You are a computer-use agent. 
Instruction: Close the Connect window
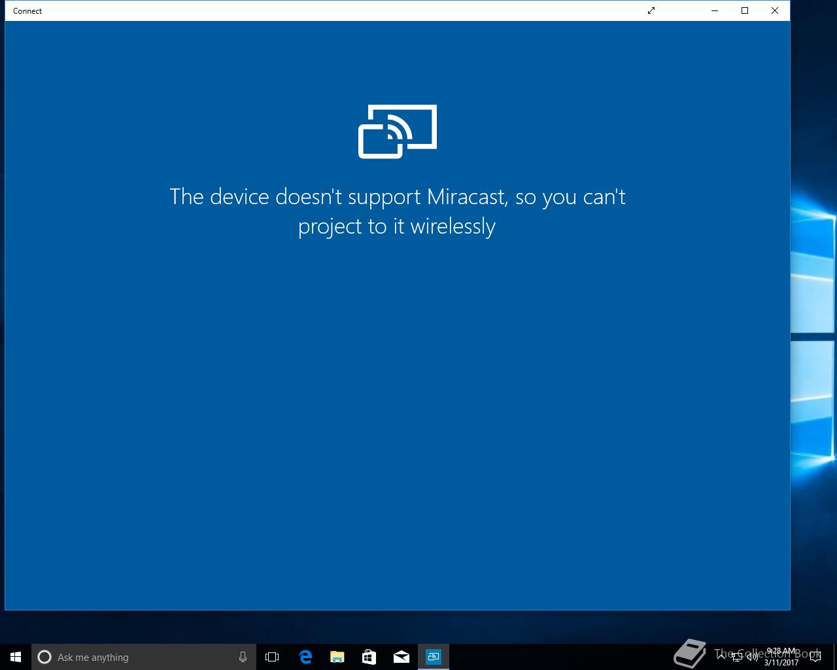click(x=775, y=10)
